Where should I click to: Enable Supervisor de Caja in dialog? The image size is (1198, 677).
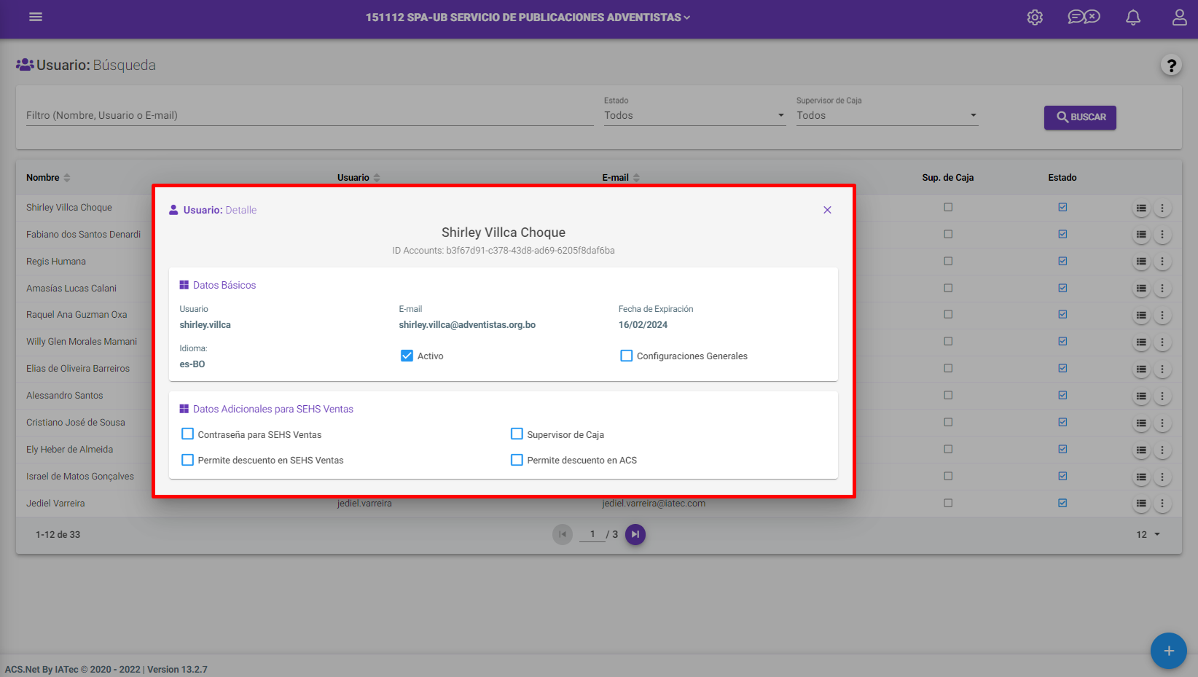pyautogui.click(x=517, y=434)
